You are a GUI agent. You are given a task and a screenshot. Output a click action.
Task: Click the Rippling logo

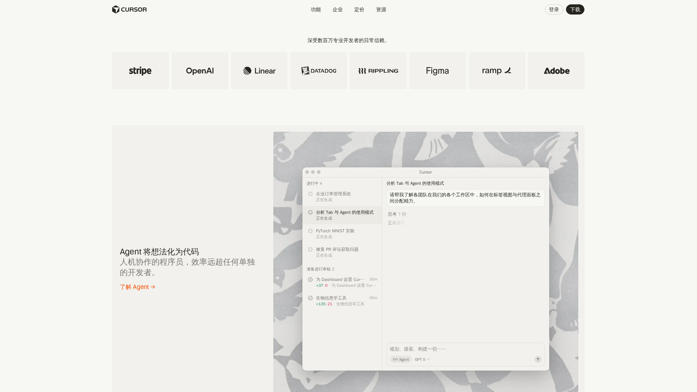click(378, 70)
